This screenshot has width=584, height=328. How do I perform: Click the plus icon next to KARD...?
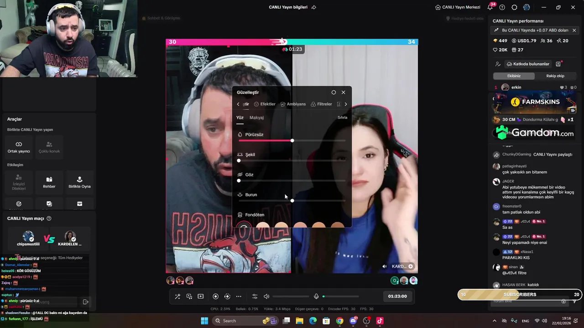(x=411, y=266)
